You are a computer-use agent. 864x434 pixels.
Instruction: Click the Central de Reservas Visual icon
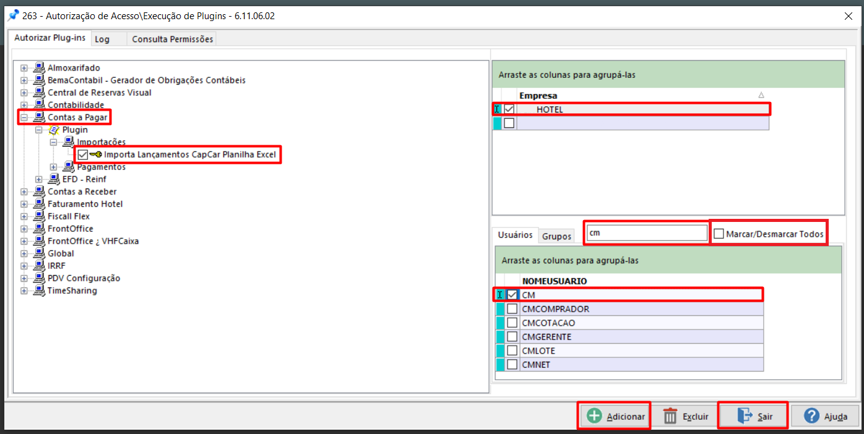pyautogui.click(x=40, y=93)
